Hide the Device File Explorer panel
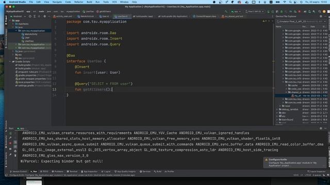The height and width of the screenshot is (185, 330). [x=325, y=16]
